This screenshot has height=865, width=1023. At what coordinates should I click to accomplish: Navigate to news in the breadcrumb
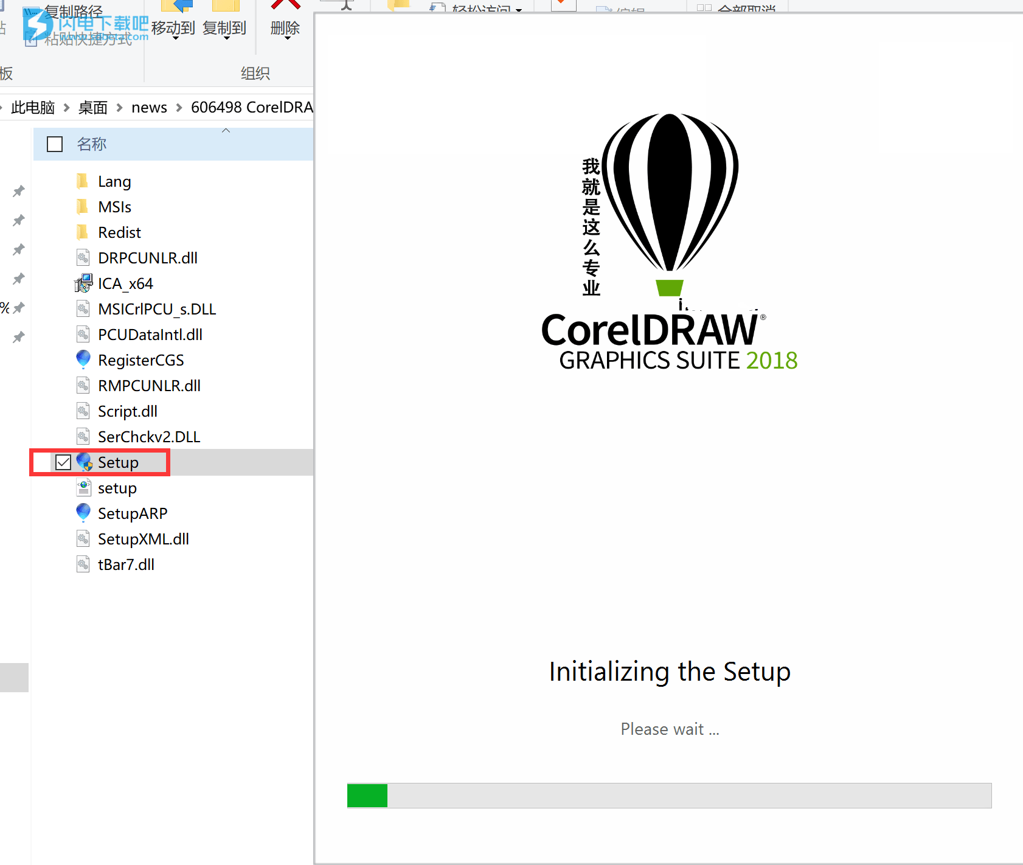point(149,108)
